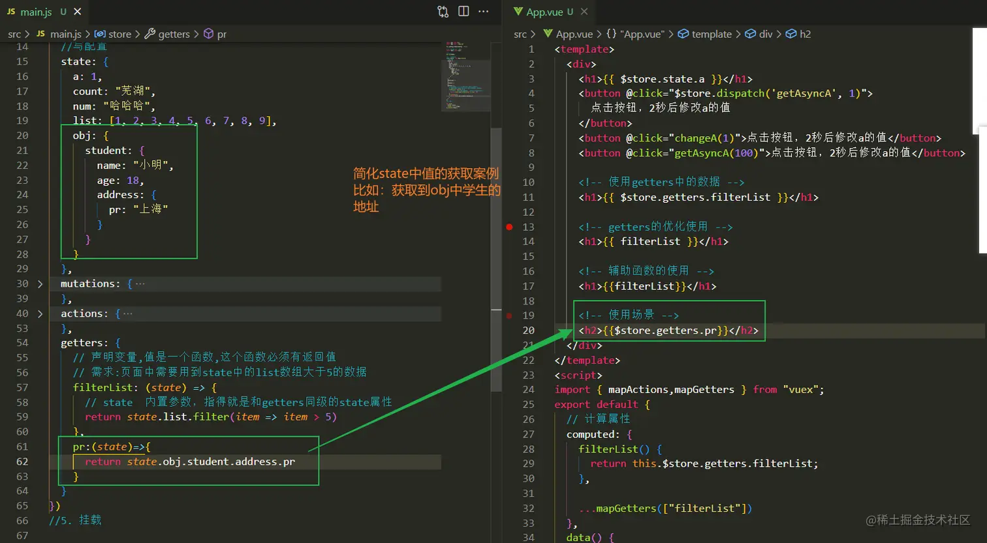Open More Actions ellipsis menu
The width and height of the screenshot is (987, 543).
coord(484,12)
